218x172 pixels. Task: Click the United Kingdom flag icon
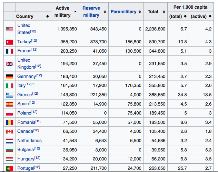coord(9,64)
